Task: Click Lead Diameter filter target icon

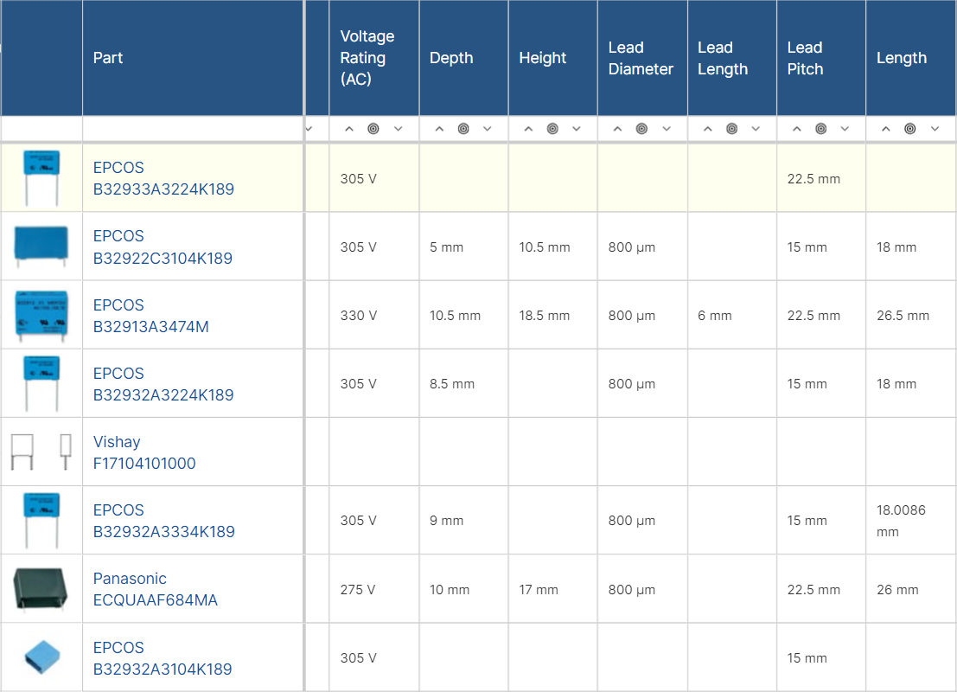Action: coord(641,129)
